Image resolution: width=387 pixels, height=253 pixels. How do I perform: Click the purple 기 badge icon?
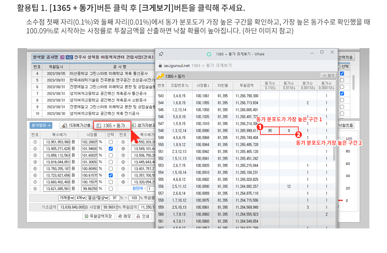coord(62,57)
